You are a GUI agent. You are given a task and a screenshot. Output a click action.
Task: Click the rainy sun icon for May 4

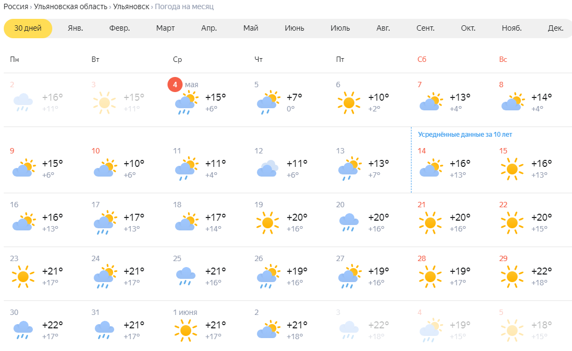pos(186,102)
